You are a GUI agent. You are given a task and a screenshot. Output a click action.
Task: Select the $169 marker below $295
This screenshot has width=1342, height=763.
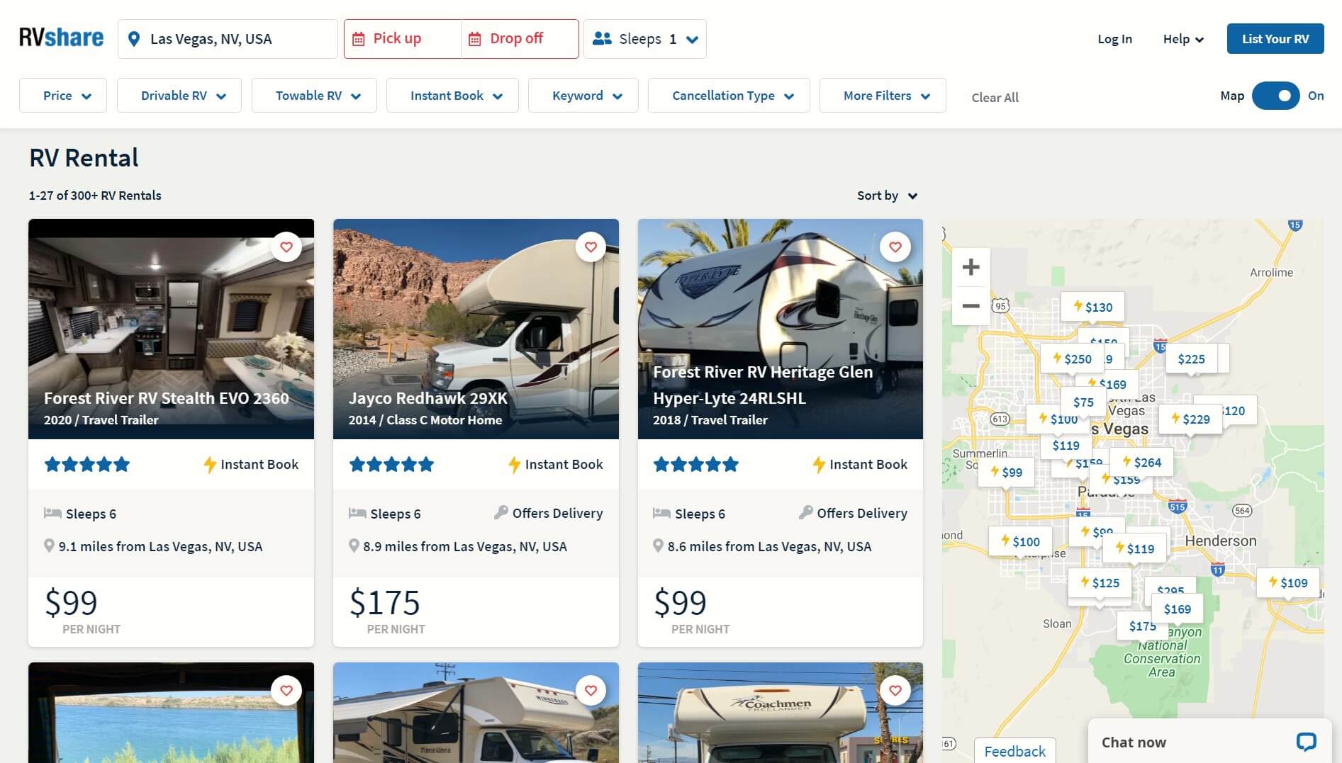coord(1177,609)
